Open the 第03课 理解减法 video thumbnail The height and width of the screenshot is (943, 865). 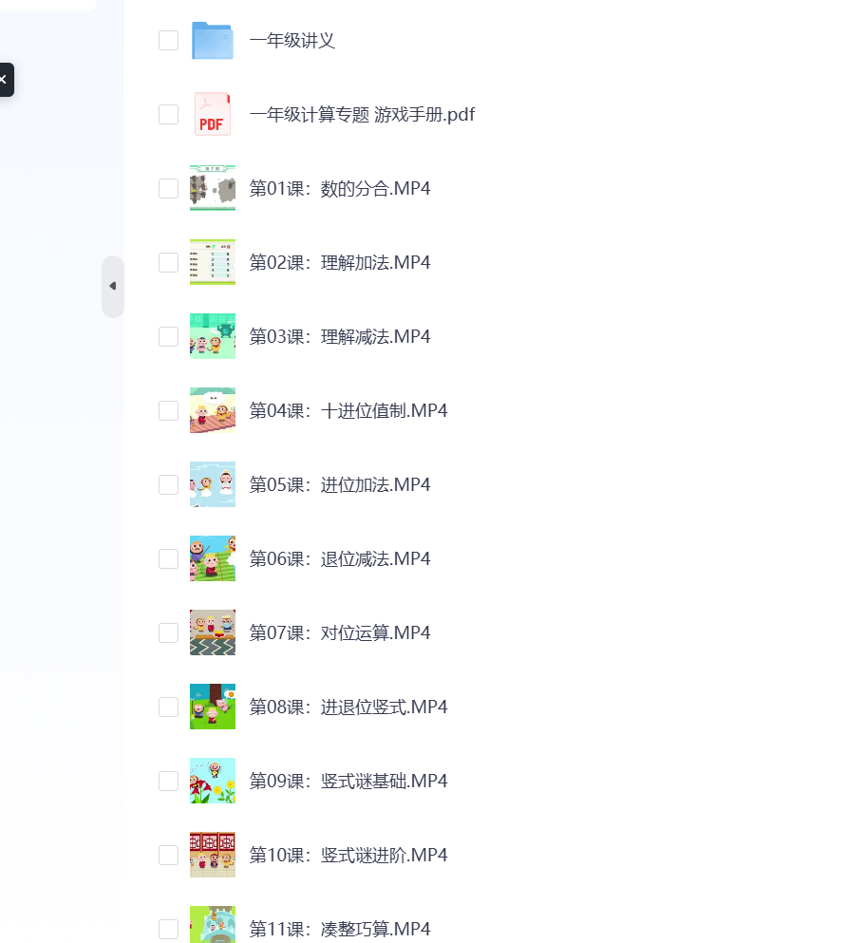(x=212, y=336)
